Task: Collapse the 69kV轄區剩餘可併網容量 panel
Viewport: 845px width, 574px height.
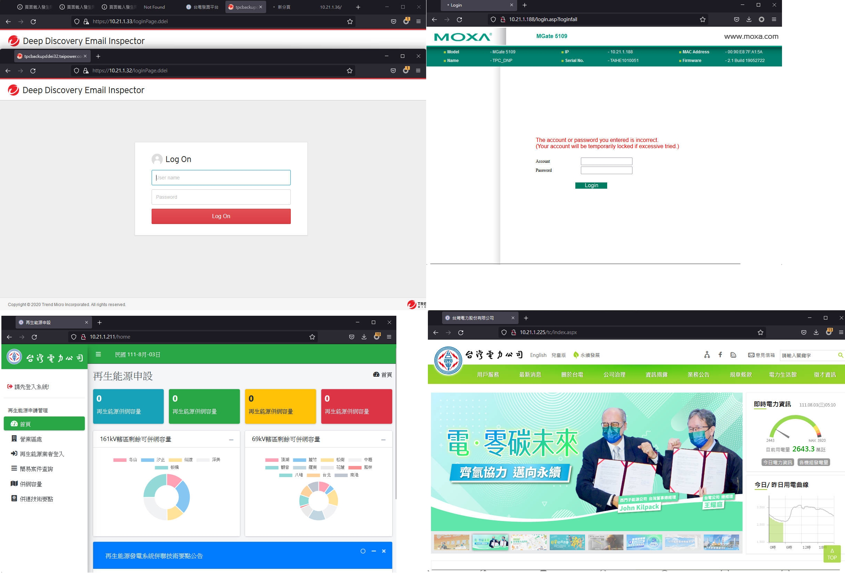Action: point(383,440)
